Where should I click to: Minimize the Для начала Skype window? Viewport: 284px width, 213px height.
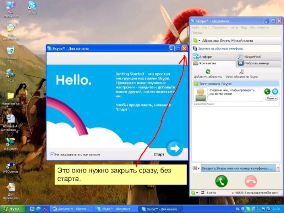171,48
